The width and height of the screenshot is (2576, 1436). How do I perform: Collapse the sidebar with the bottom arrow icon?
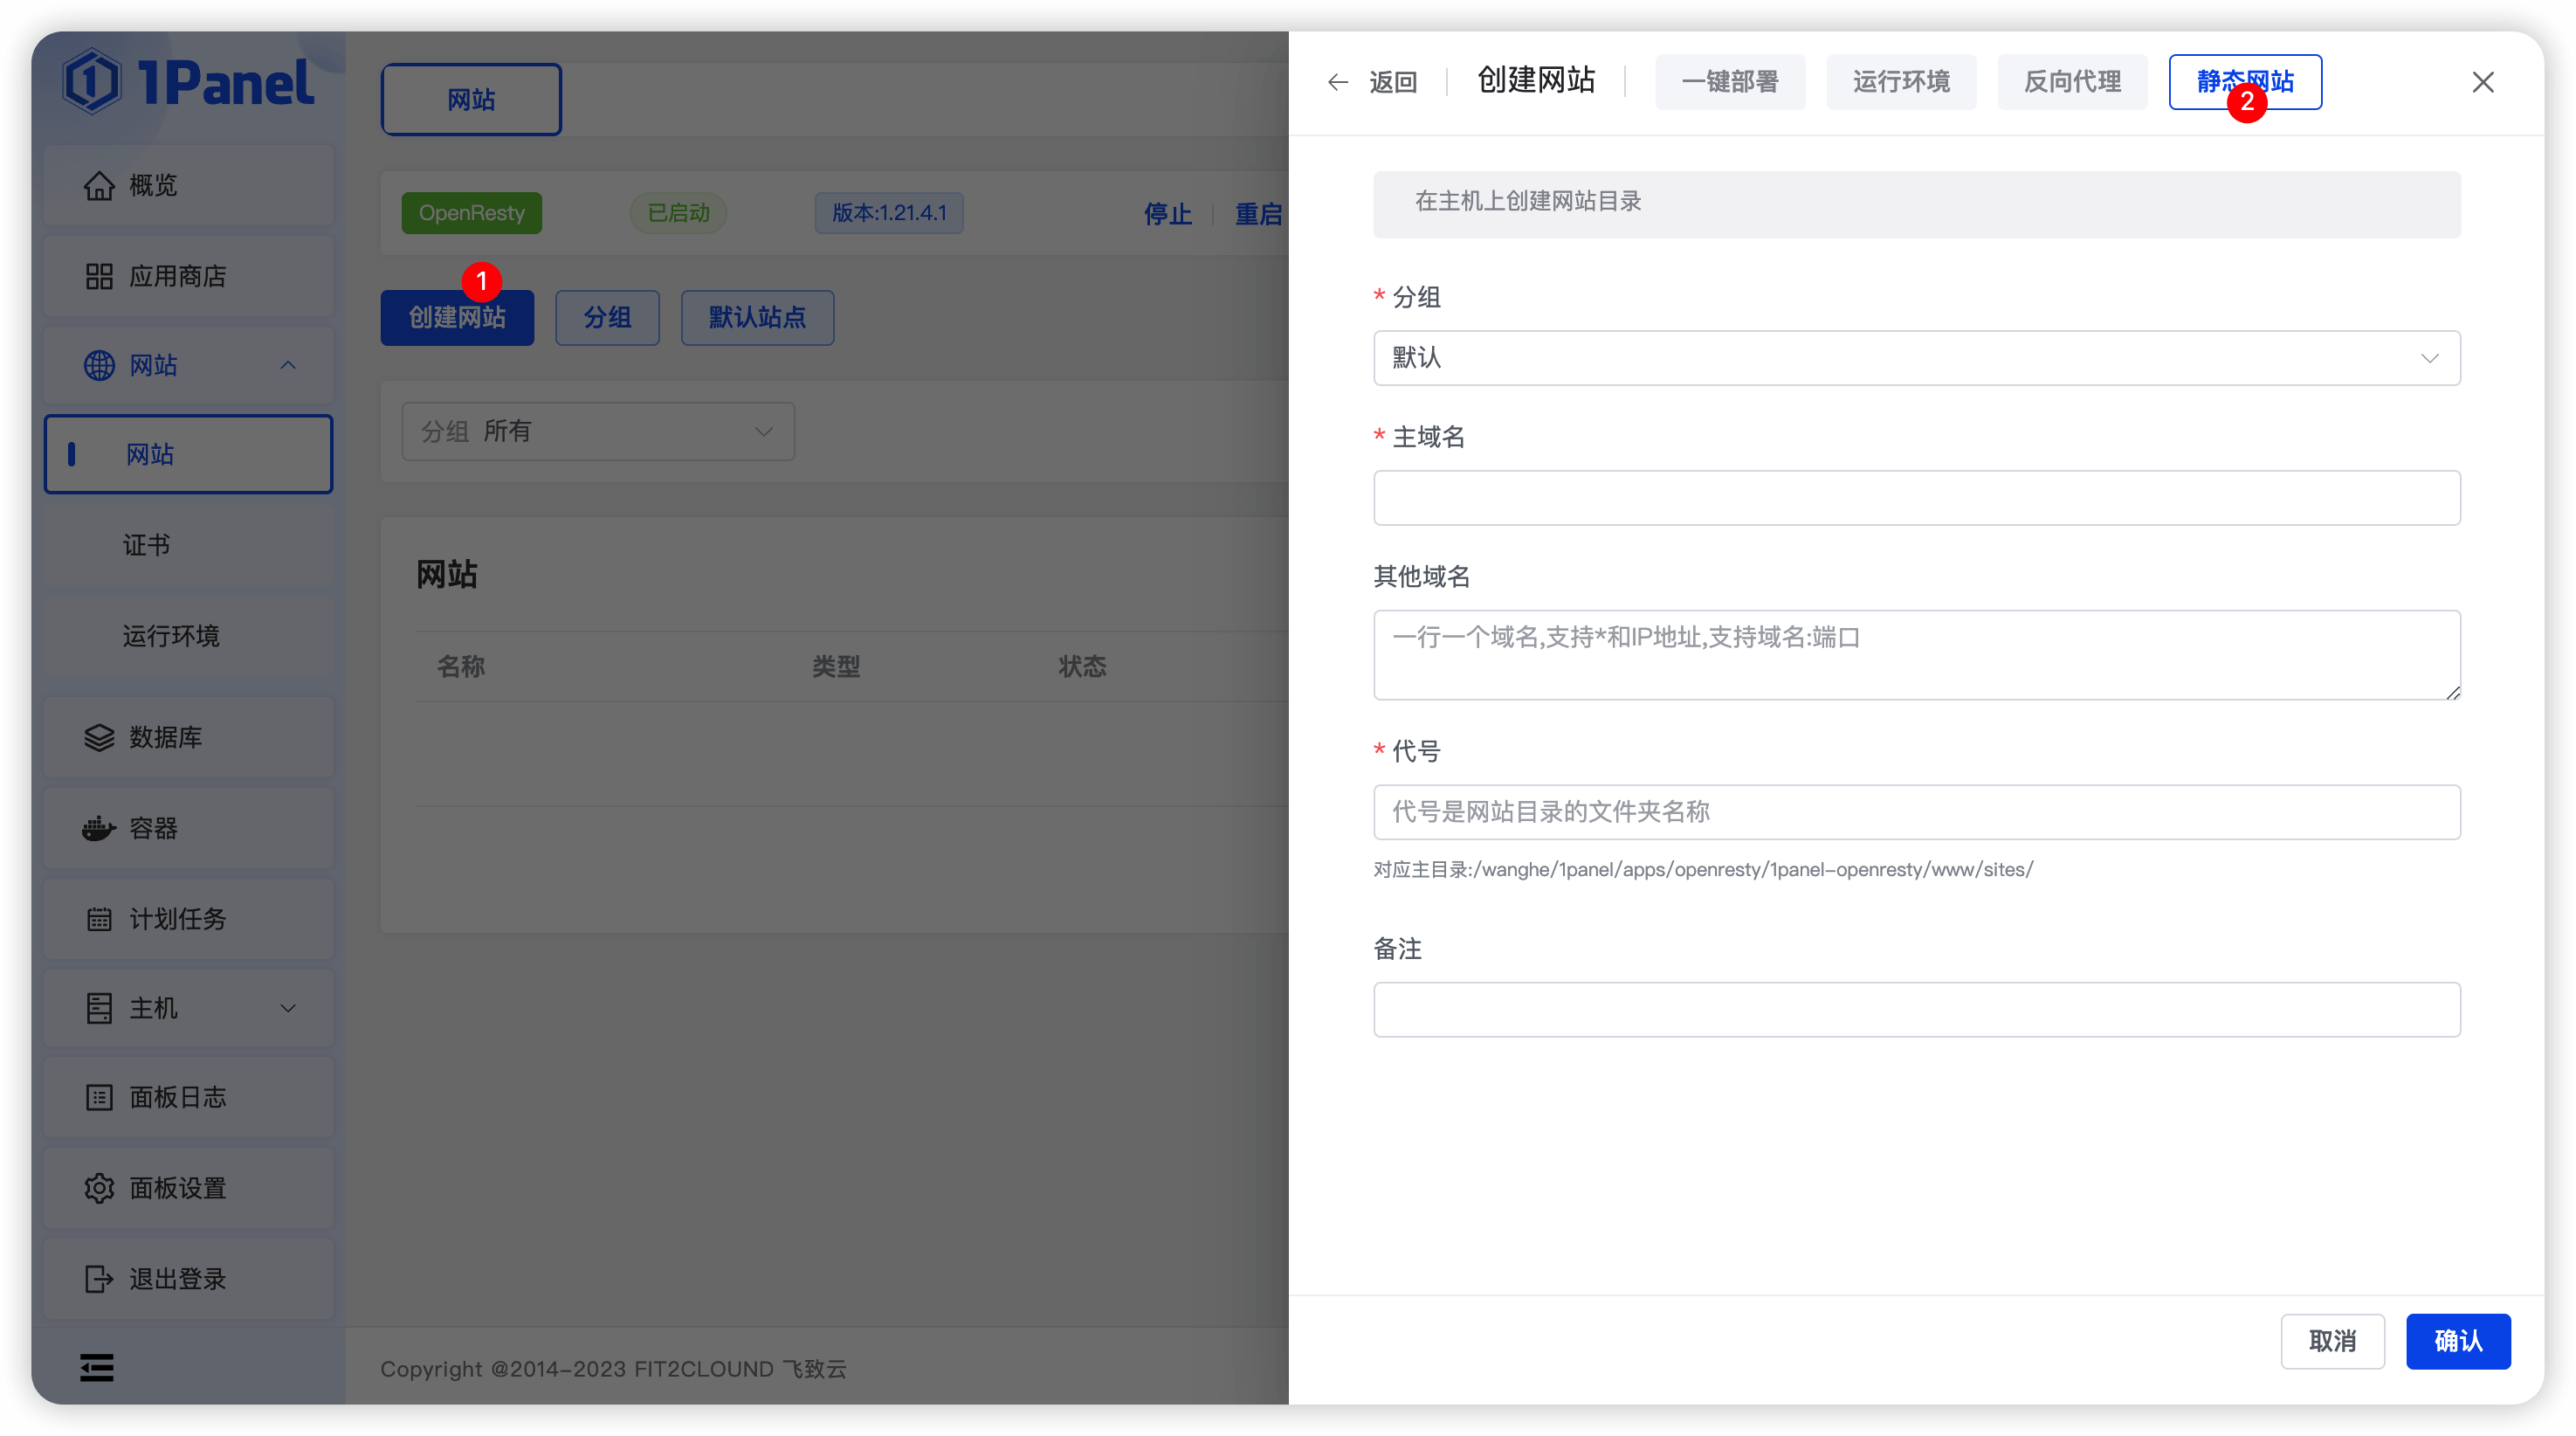click(x=96, y=1367)
